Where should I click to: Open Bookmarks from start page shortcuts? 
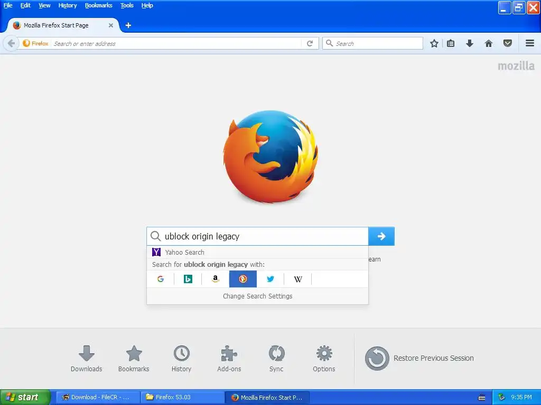[x=134, y=359]
